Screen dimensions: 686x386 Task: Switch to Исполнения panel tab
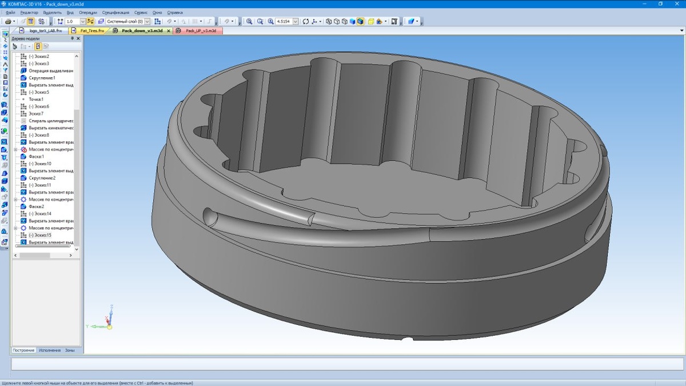(x=50, y=350)
